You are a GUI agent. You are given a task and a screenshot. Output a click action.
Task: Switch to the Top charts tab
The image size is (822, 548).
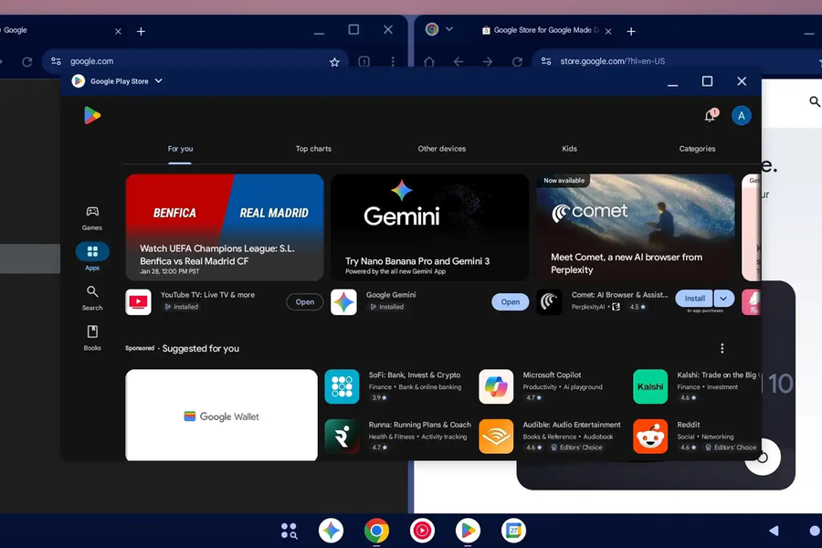pos(313,149)
